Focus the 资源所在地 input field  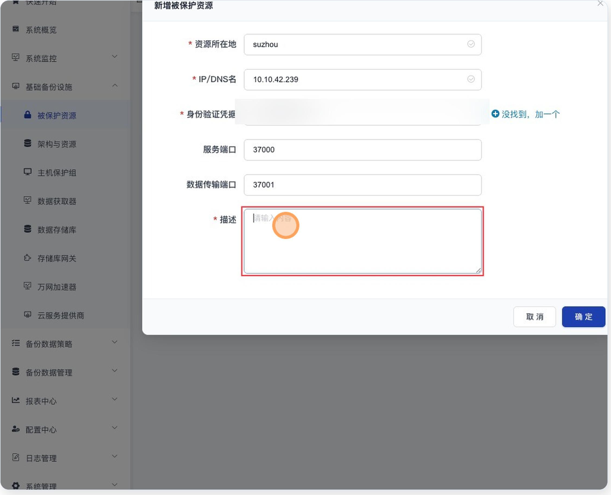(x=363, y=44)
